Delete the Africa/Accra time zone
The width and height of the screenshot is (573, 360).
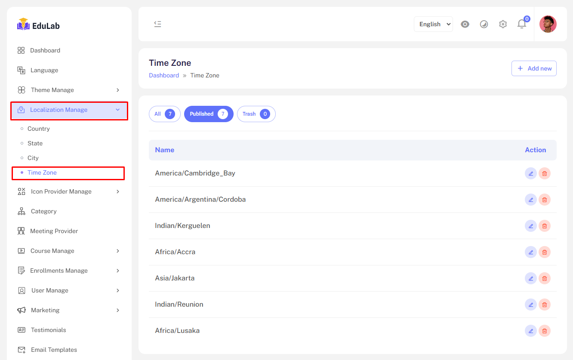pyautogui.click(x=545, y=252)
